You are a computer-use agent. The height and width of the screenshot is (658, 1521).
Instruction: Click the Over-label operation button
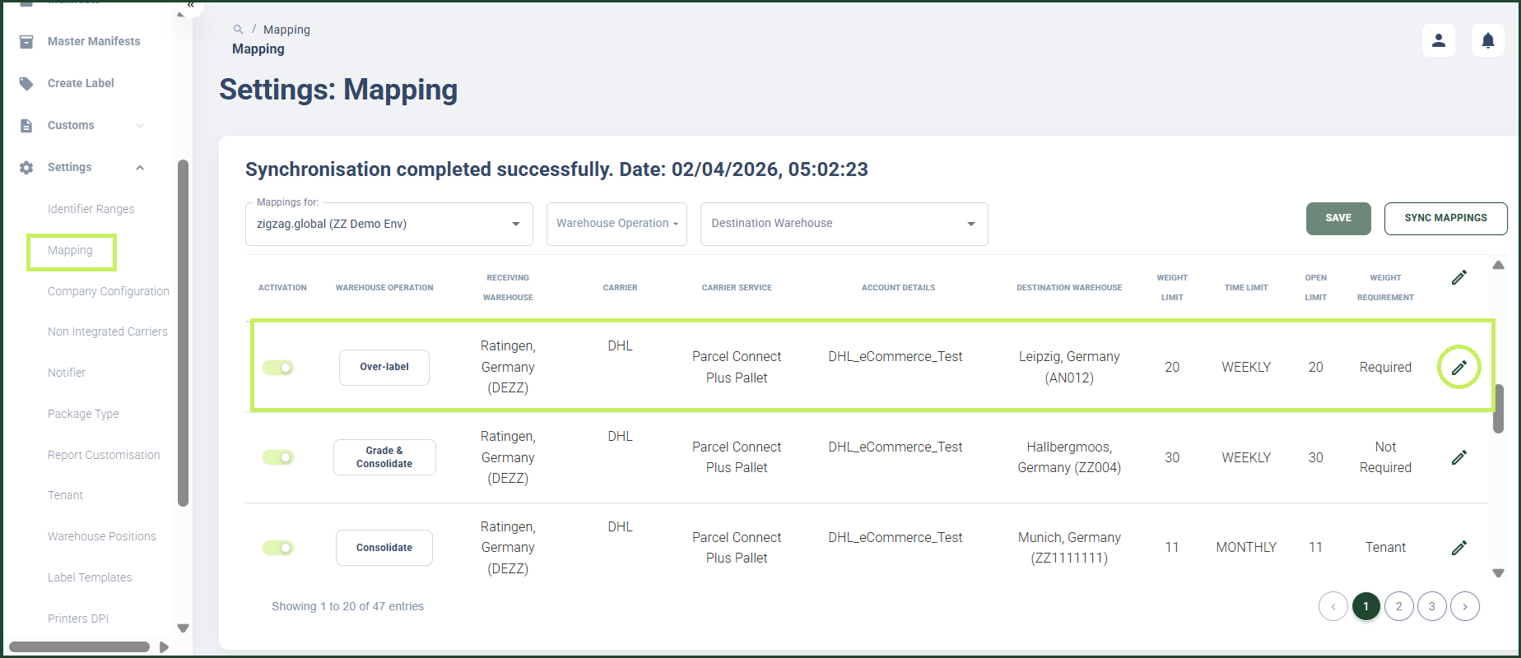384,367
